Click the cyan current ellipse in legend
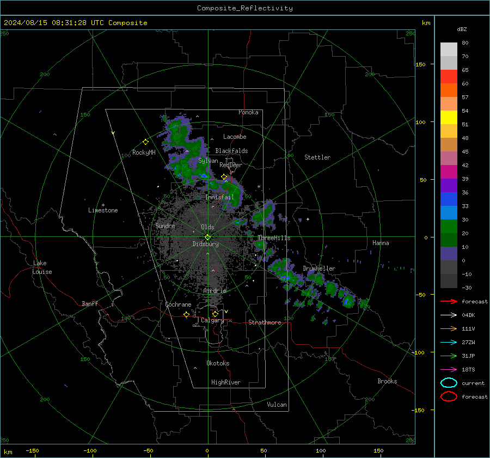This screenshot has width=490, height=458. [x=449, y=383]
